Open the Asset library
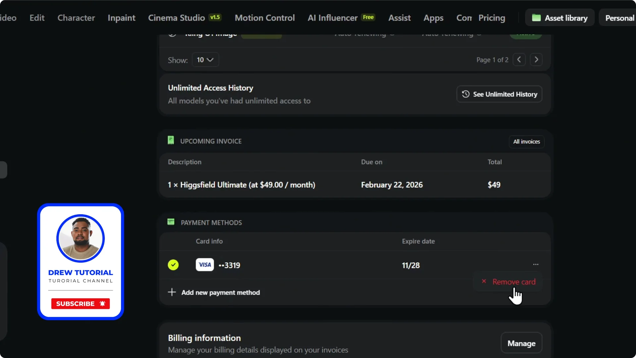The width and height of the screenshot is (636, 358). [559, 18]
